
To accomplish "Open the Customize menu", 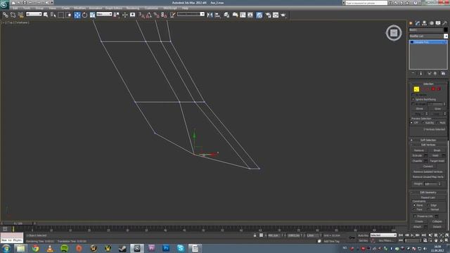I will 151,8.
